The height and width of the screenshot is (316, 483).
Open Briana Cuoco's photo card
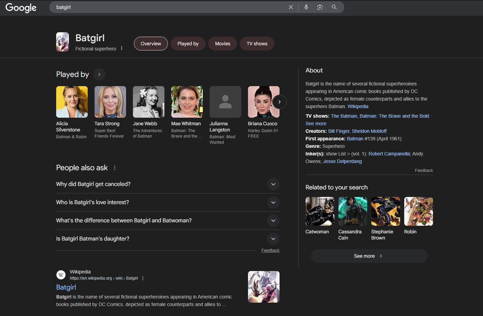click(264, 102)
